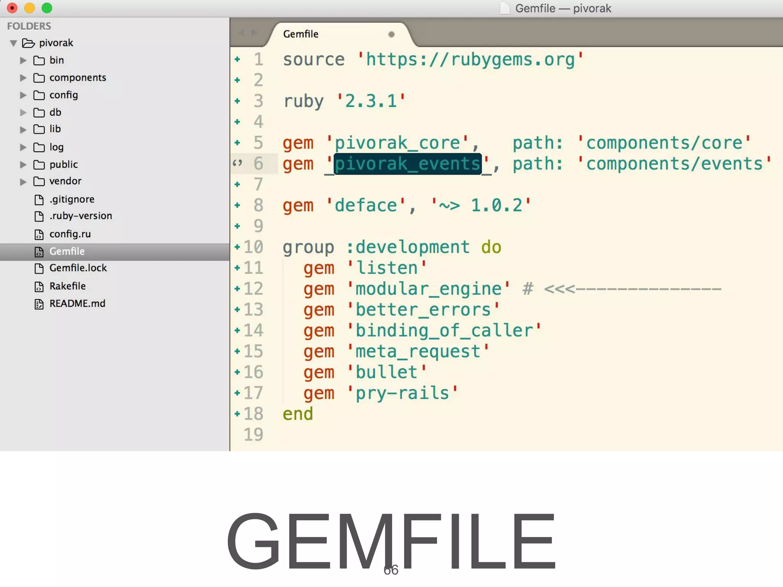Click the Gemfile.lock file icon
This screenshot has height=587, width=783.
click(x=39, y=268)
